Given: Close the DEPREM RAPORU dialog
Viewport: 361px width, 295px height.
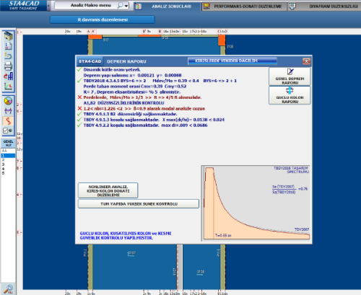Looking at the screenshot, I should 306,61.
